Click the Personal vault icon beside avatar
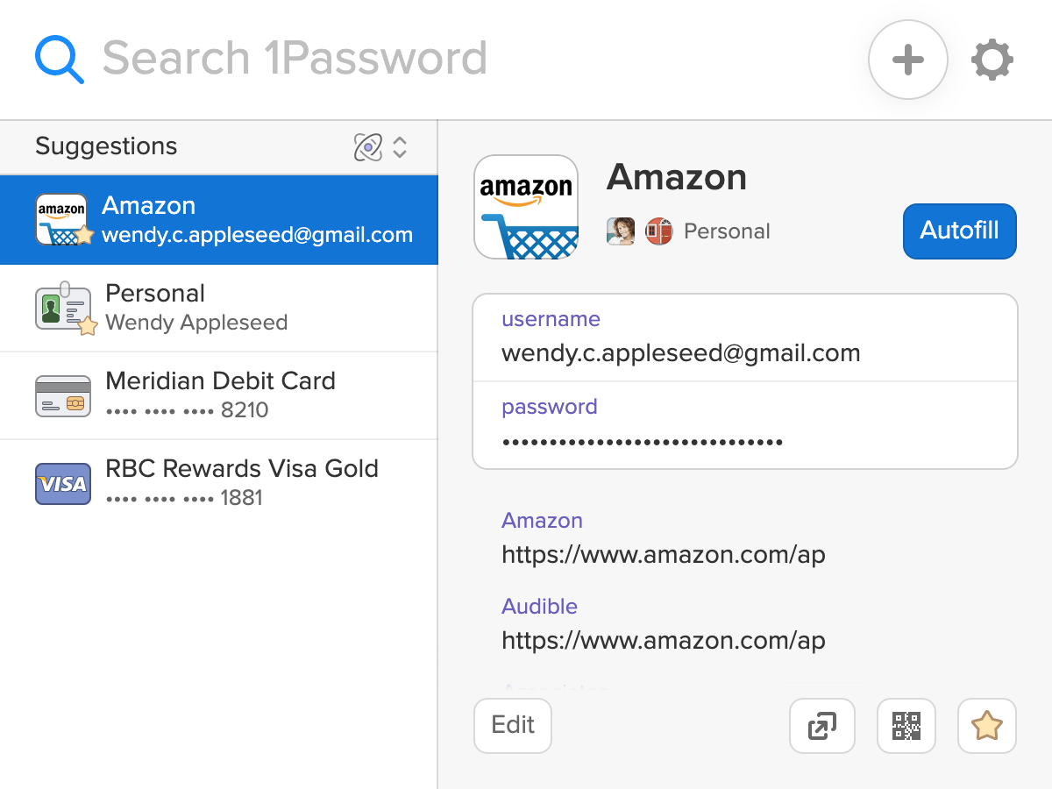Screen dimensions: 1052x789 (659, 231)
